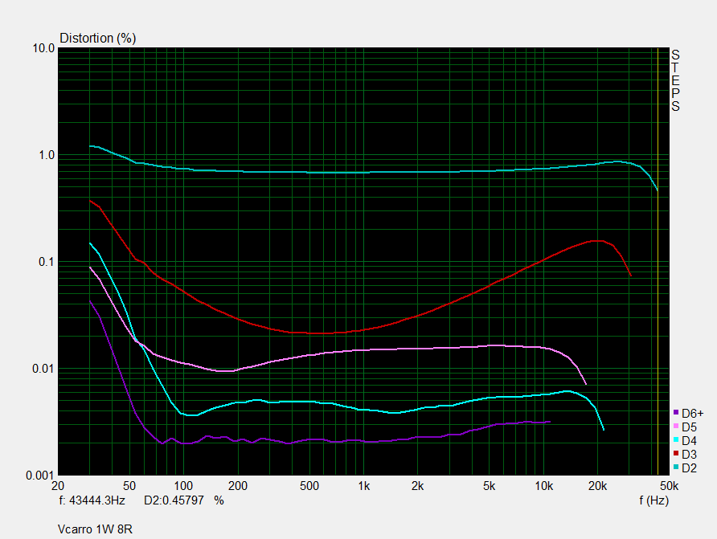Select the D2 legend label
The image size is (717, 539).
(x=689, y=468)
